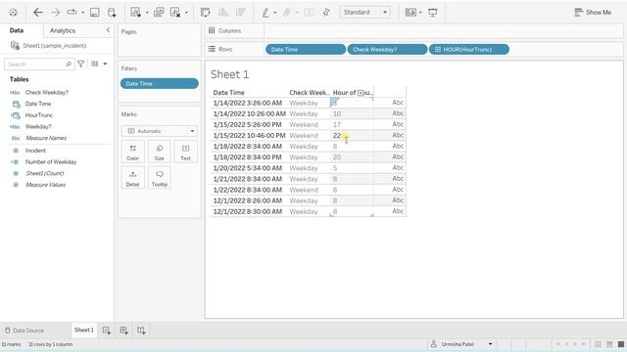
Task: Collapse the side pane with the chevron
Action: pyautogui.click(x=108, y=30)
